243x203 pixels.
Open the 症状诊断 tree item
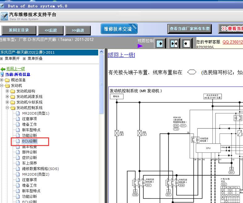pyautogui.click(x=29, y=158)
